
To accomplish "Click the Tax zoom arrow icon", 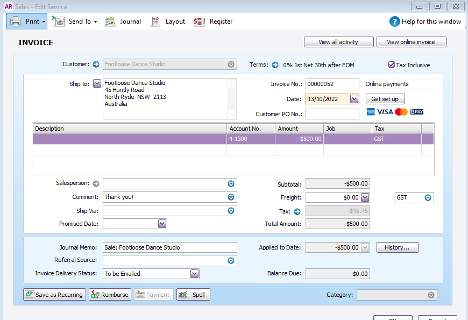I will pyautogui.click(x=296, y=211).
